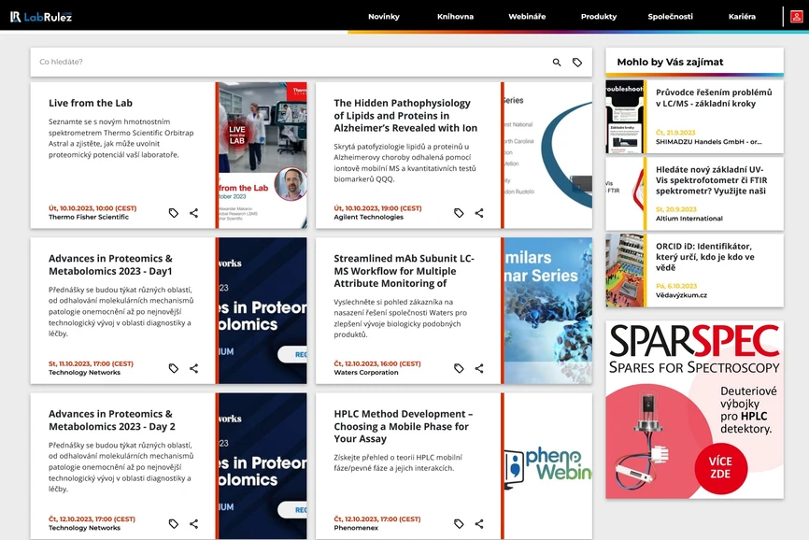Click date 'Út, 10.10.2023, 10:00 (CEST)'
The height and width of the screenshot is (540, 809).
(92, 208)
